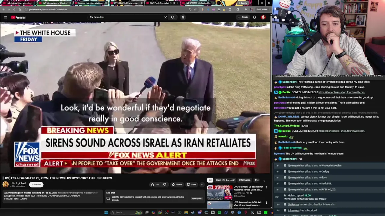385x216 pixels.
Task: Start voice search with microphone icon
Action: click(183, 17)
